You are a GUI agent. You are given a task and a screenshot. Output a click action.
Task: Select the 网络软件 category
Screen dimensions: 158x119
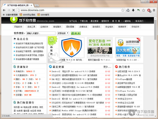tap(18, 27)
